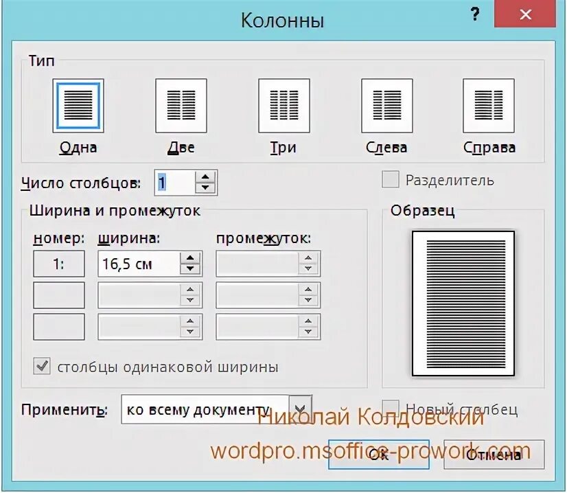The image size is (567, 493).
Task: Click the Число столбцов label
Action: click(x=80, y=183)
